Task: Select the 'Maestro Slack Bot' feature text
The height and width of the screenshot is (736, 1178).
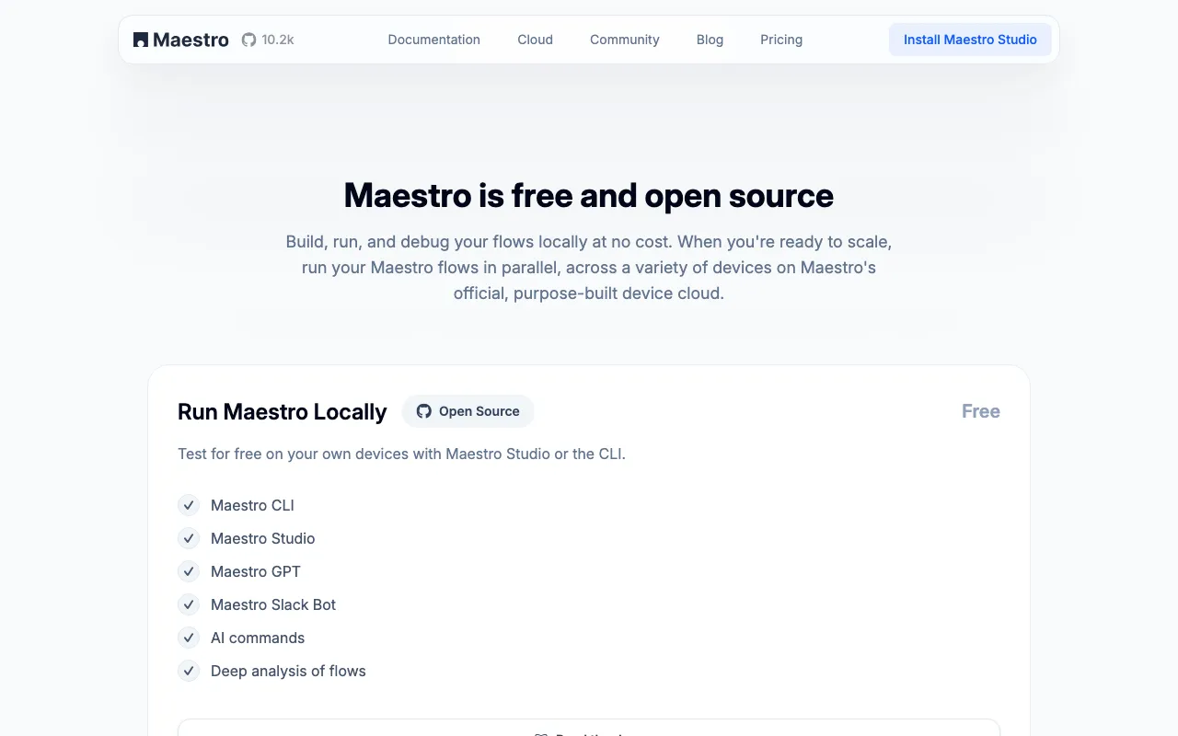Action: pos(273,604)
